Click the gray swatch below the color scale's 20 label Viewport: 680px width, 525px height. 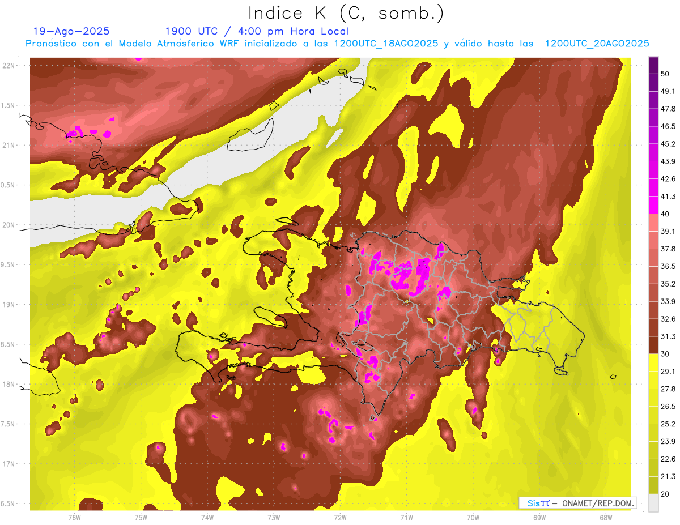pos(654,502)
